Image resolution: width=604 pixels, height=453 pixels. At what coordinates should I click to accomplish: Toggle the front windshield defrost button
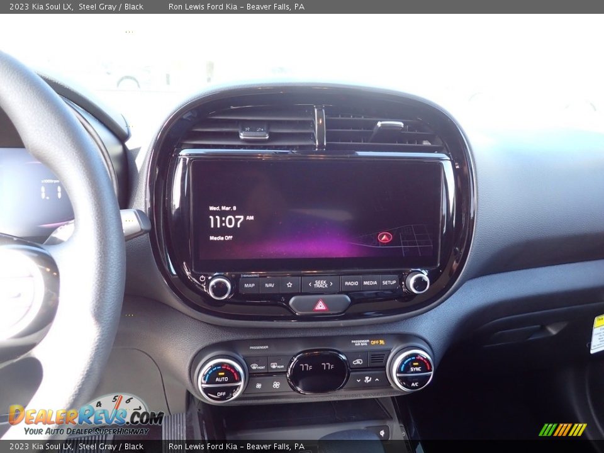click(258, 366)
